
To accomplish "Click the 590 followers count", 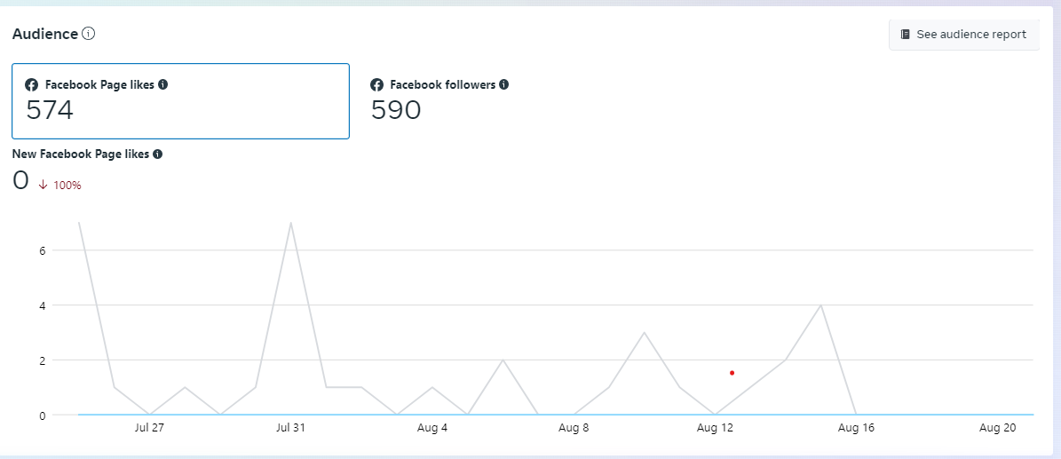I will [x=396, y=110].
